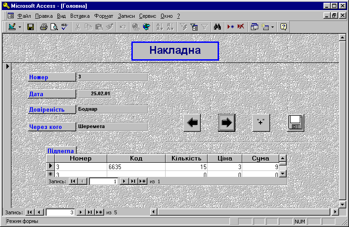Click main form record number box showing 3
Viewport: 349px width, 227px height.
[60, 212]
